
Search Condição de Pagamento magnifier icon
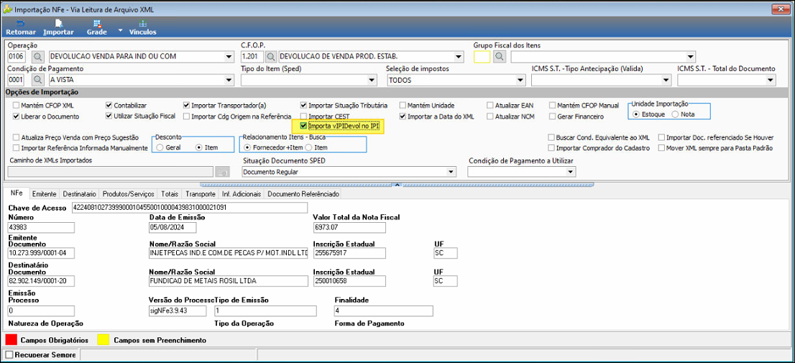[x=39, y=80]
